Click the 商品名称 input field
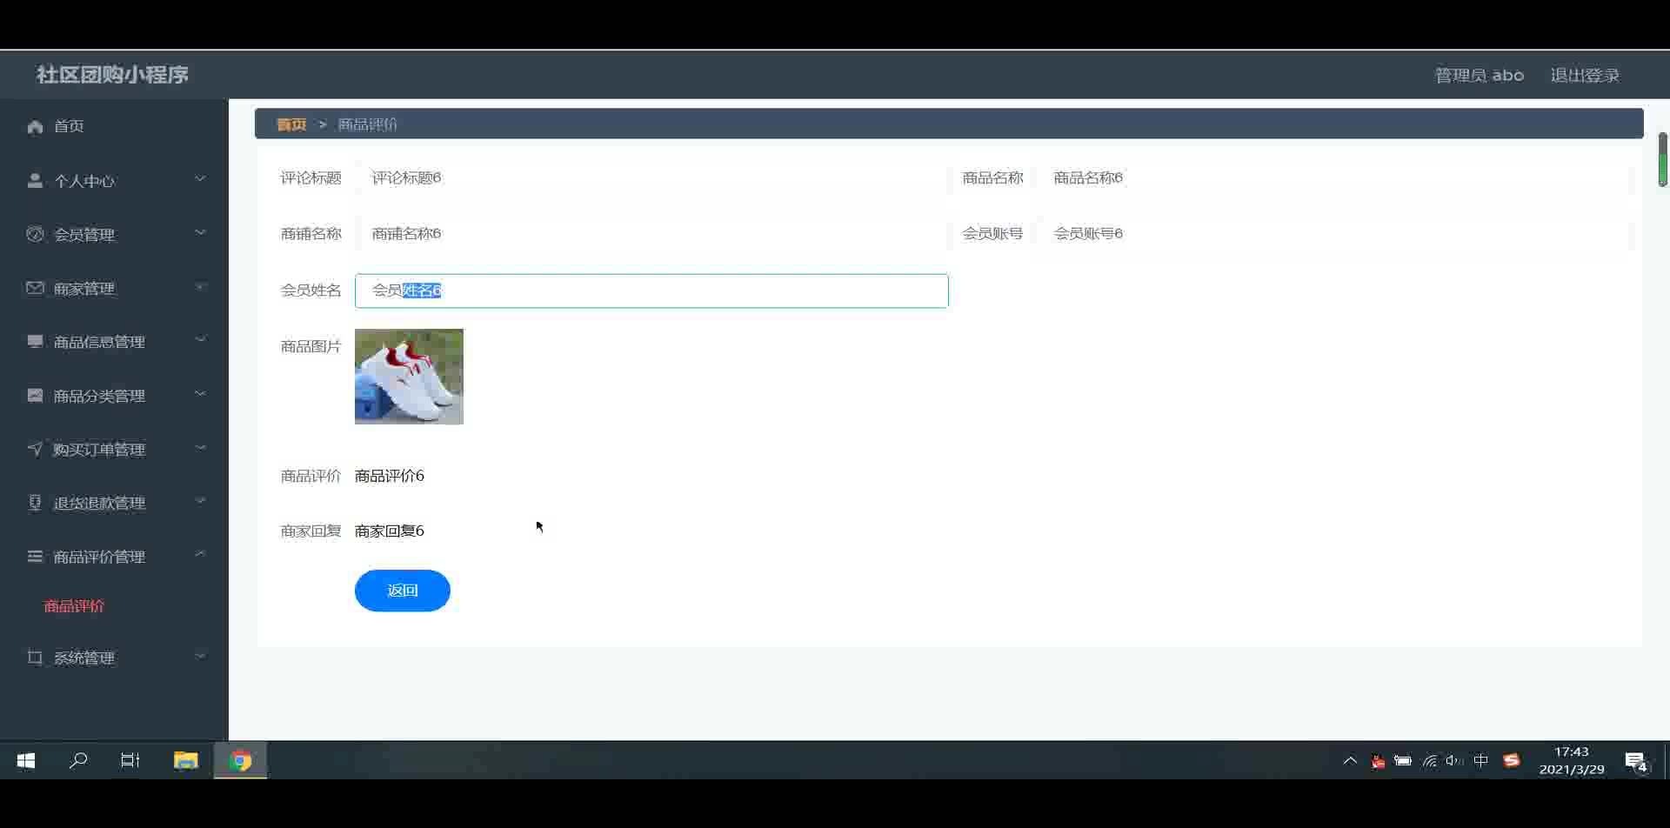The width and height of the screenshot is (1670, 828). point(1334,178)
